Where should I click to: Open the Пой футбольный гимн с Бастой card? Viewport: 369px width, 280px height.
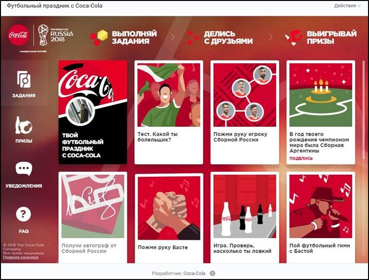tap(321, 218)
